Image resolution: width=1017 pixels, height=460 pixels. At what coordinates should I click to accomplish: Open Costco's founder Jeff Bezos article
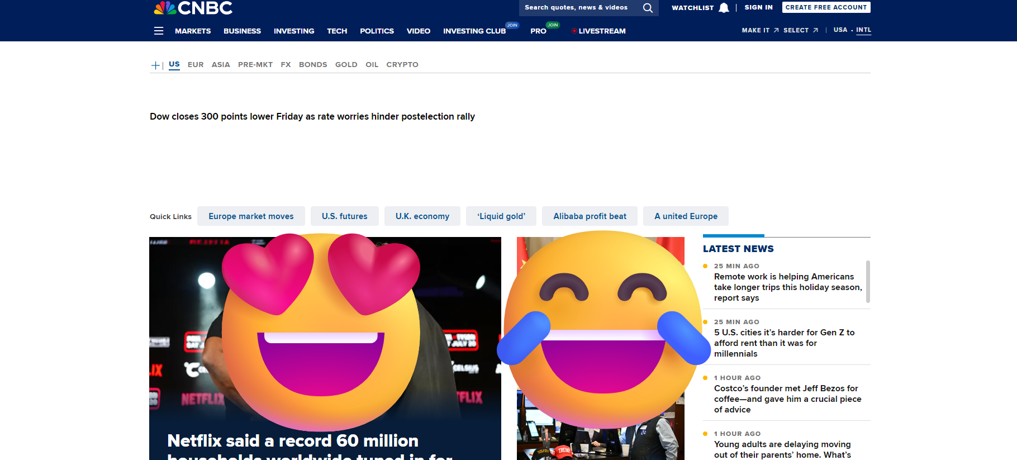click(x=788, y=399)
